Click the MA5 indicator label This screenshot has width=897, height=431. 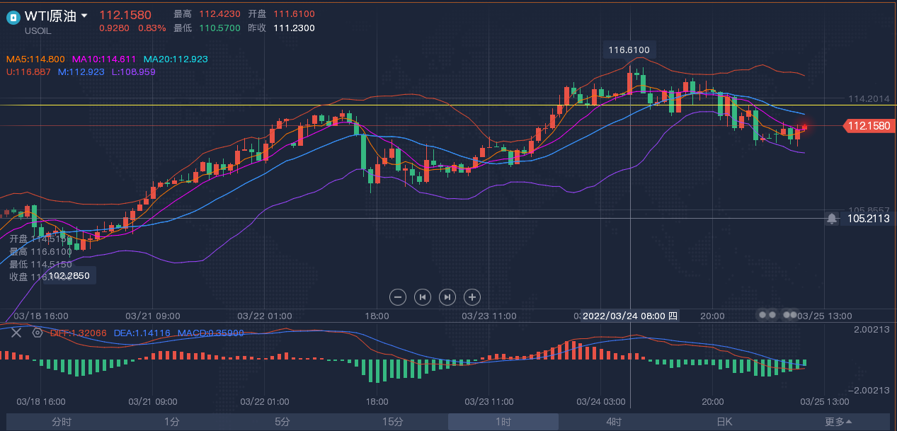click(x=35, y=59)
